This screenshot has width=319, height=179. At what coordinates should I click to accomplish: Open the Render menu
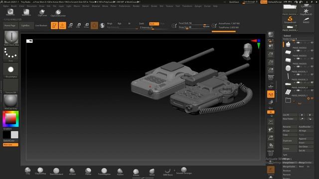coord(136,6)
